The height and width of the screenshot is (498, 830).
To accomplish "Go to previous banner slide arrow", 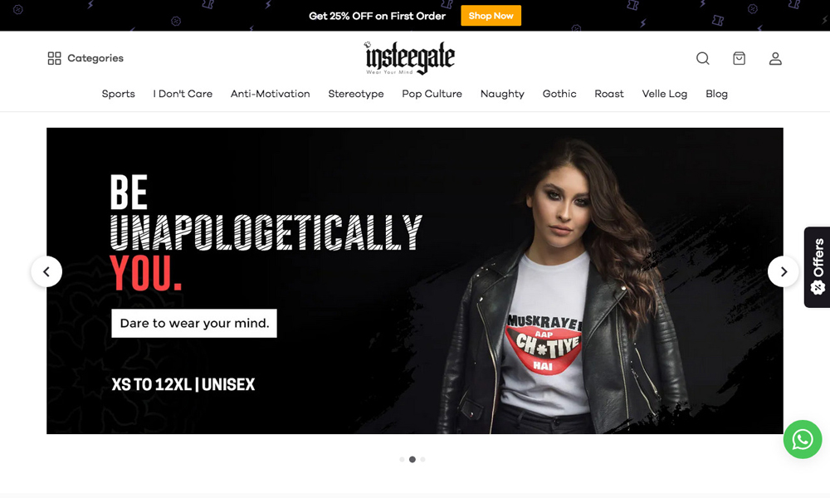I will coord(46,271).
